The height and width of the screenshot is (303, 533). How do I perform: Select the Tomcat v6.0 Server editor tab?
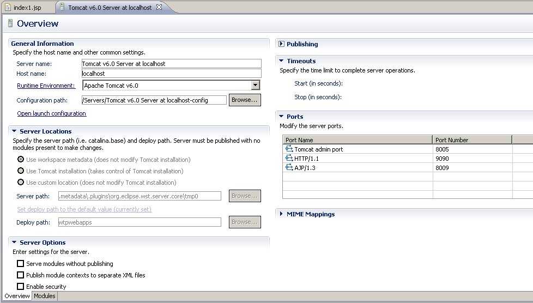[110, 7]
